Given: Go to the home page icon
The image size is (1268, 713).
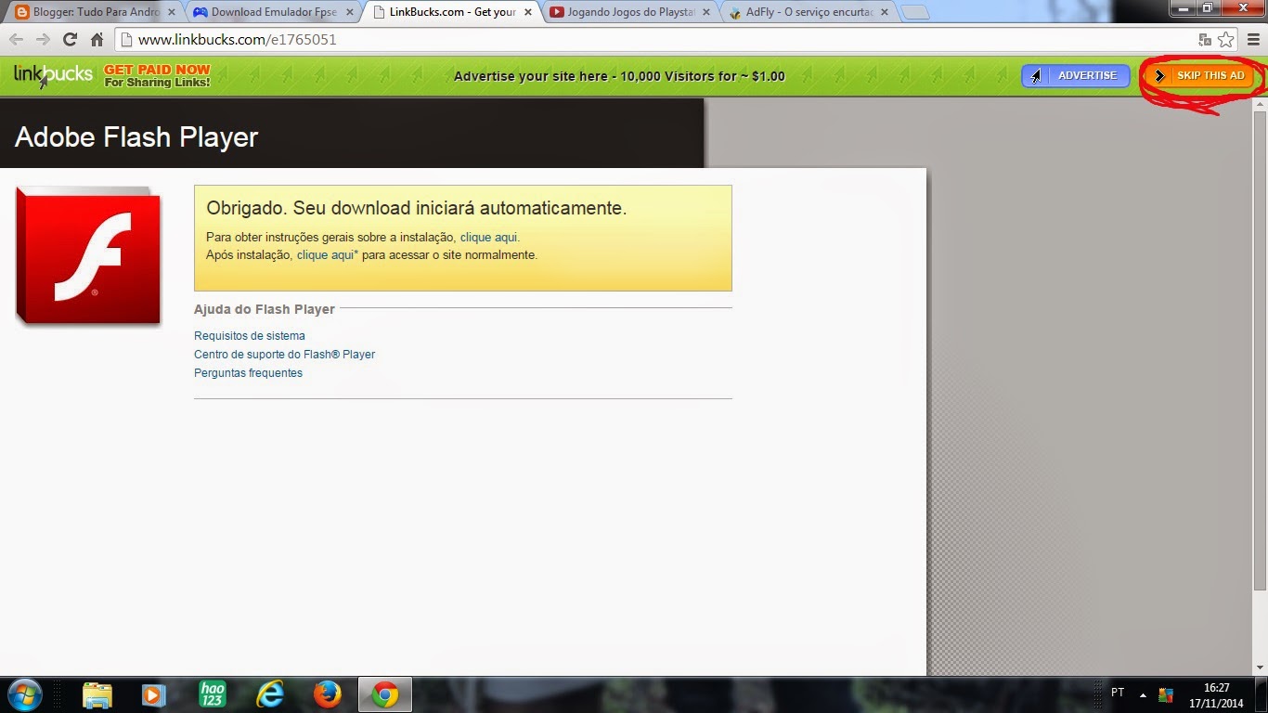Looking at the screenshot, I should pos(97,40).
